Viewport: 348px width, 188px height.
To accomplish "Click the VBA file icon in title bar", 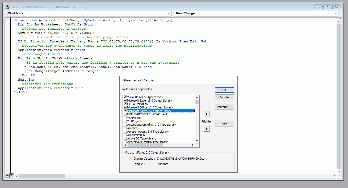I will (7, 7).
